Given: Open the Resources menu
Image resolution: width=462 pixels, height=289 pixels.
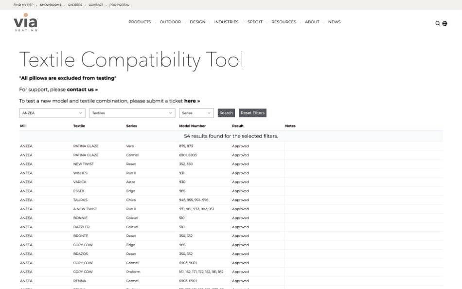Looking at the screenshot, I should (284, 22).
